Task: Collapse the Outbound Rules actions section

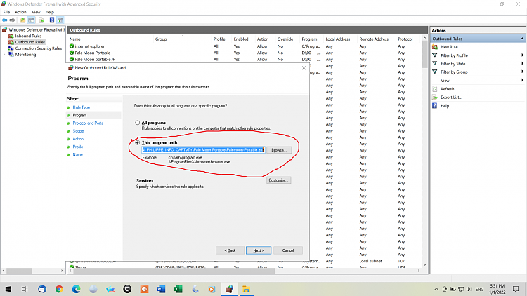Action: coord(522,39)
